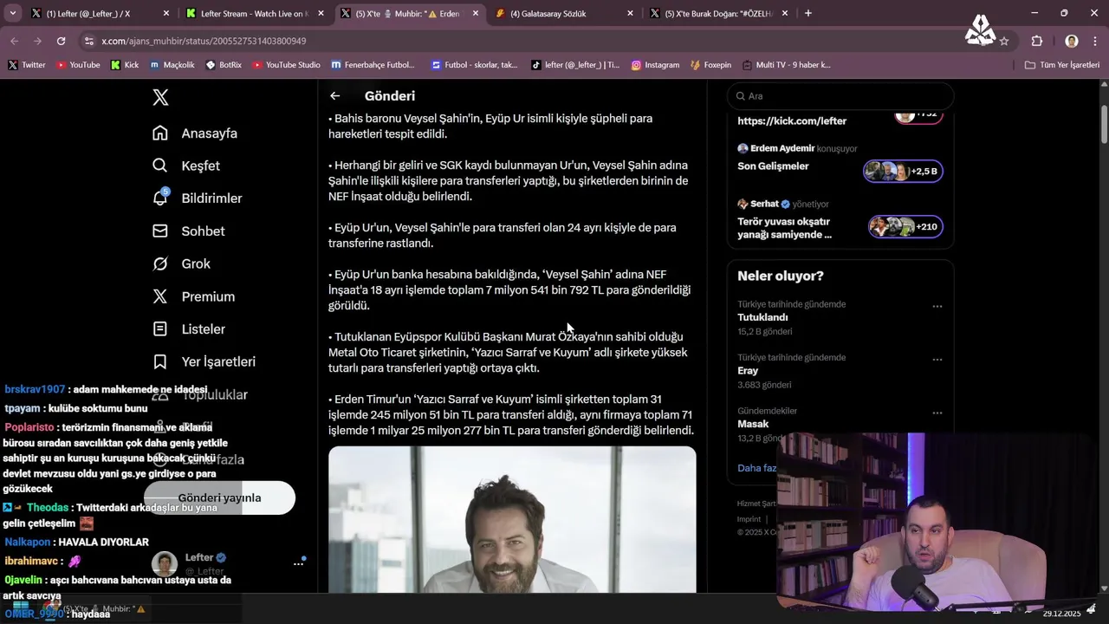Open Sohbet envelope icon
Screen dimensions: 1109x624
point(160,231)
